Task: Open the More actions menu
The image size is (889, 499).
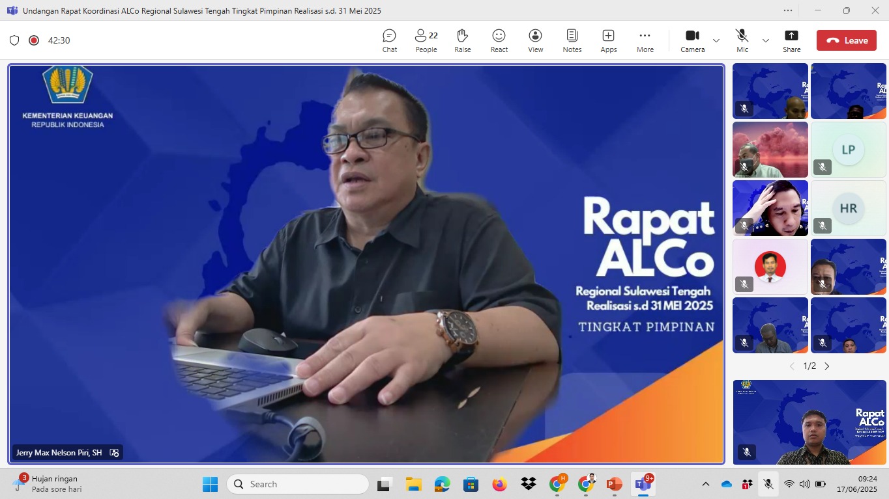Action: tap(645, 40)
